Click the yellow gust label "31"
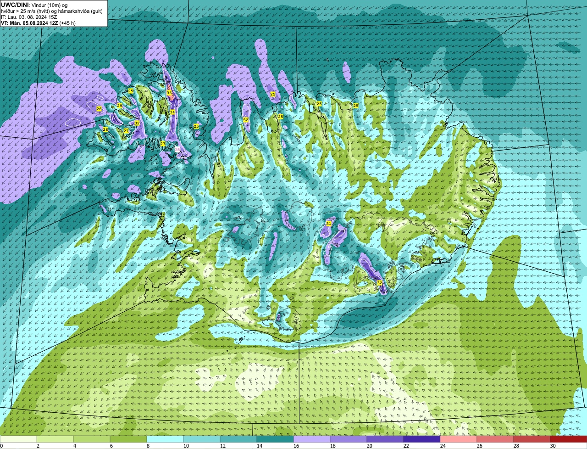This screenshot has height=449, width=587. (x=329, y=224)
